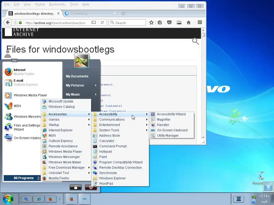Image resolution: width=274 pixels, height=205 pixels.
Task: Open the Firefox Tools menu
Action: pos(74,4)
